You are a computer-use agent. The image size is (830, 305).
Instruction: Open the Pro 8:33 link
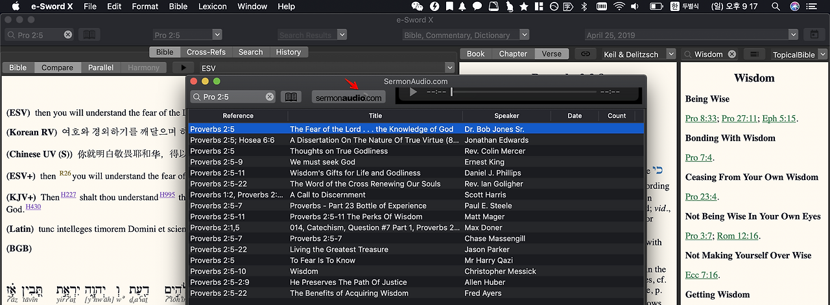[701, 119]
